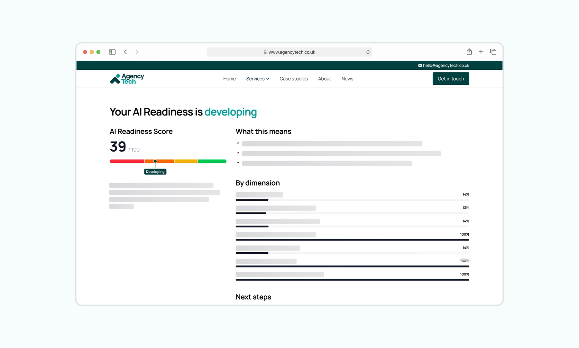
Task: Expand the Services dropdown menu
Action: [x=257, y=79]
